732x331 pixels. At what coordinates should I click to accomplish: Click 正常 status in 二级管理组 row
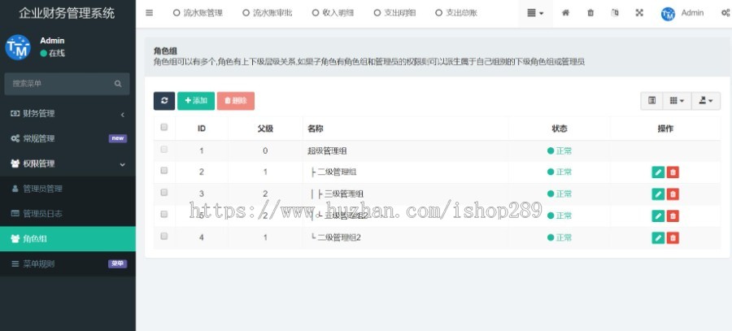pyautogui.click(x=560, y=172)
